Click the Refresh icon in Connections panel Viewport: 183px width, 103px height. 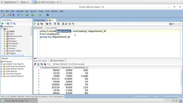(x=8, y=23)
